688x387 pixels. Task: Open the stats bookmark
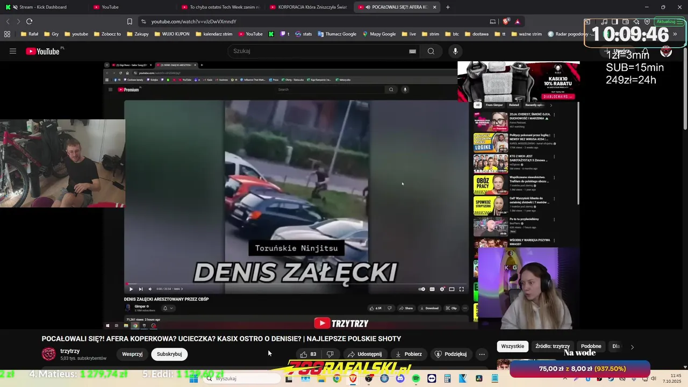point(303,34)
